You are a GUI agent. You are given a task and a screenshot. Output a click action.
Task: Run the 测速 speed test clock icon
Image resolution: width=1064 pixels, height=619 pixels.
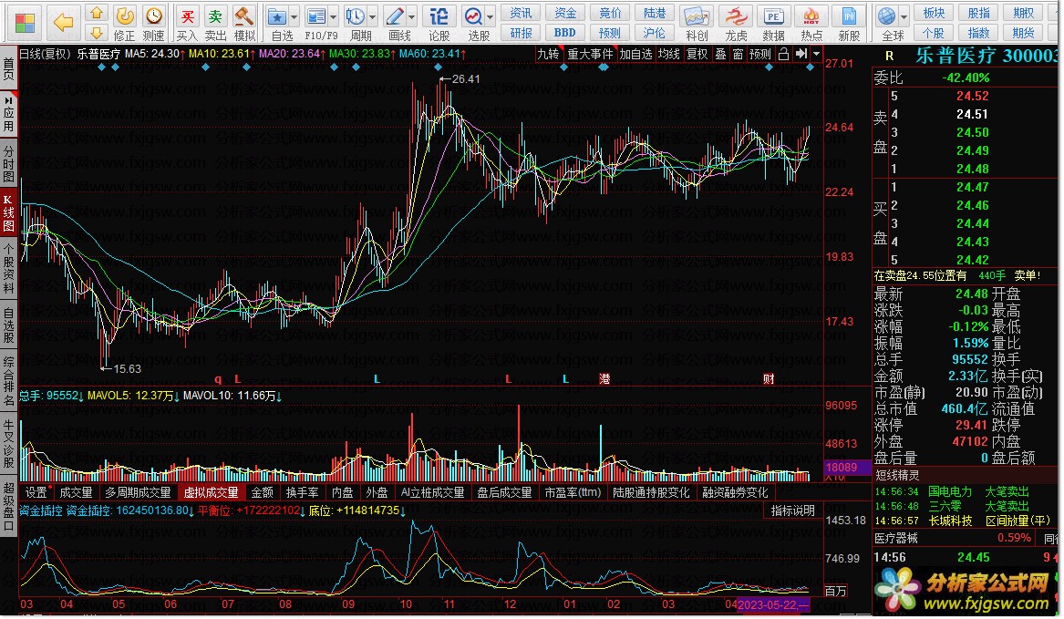[x=154, y=16]
